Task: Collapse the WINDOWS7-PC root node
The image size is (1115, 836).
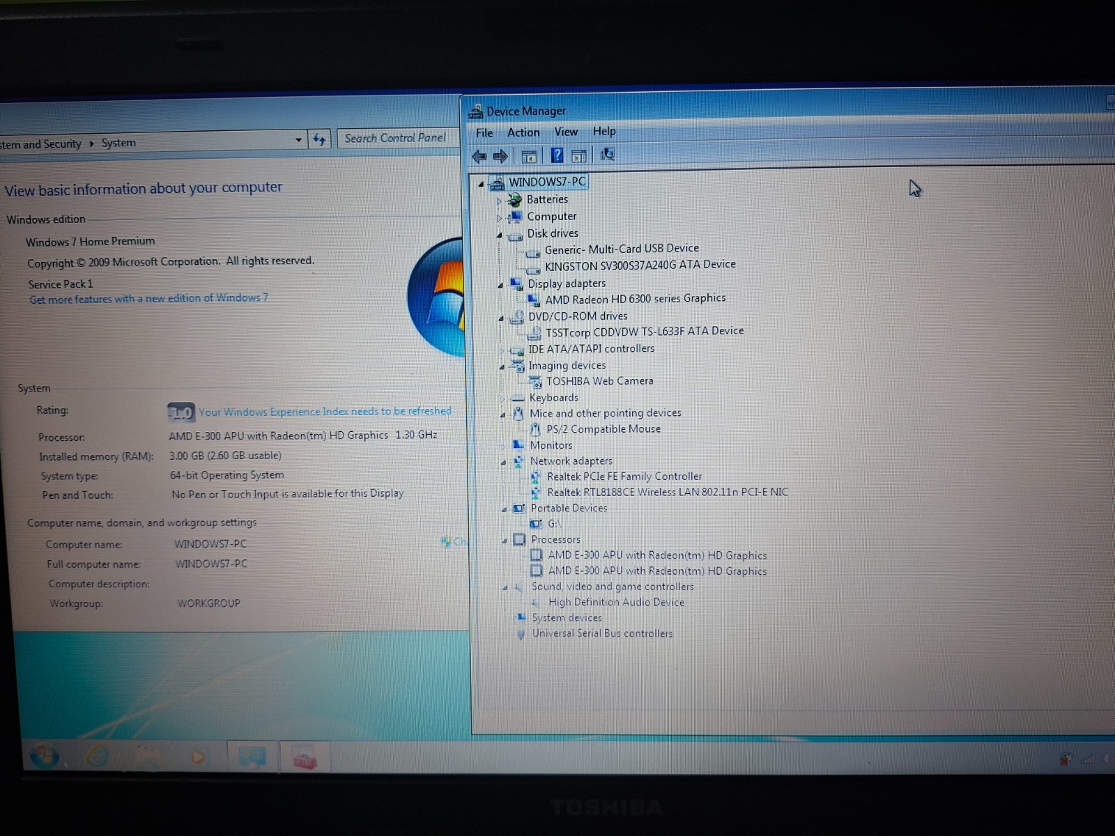Action: point(481,184)
